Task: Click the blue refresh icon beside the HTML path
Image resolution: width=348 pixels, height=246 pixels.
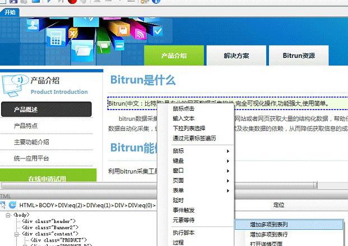Action: (12, 205)
